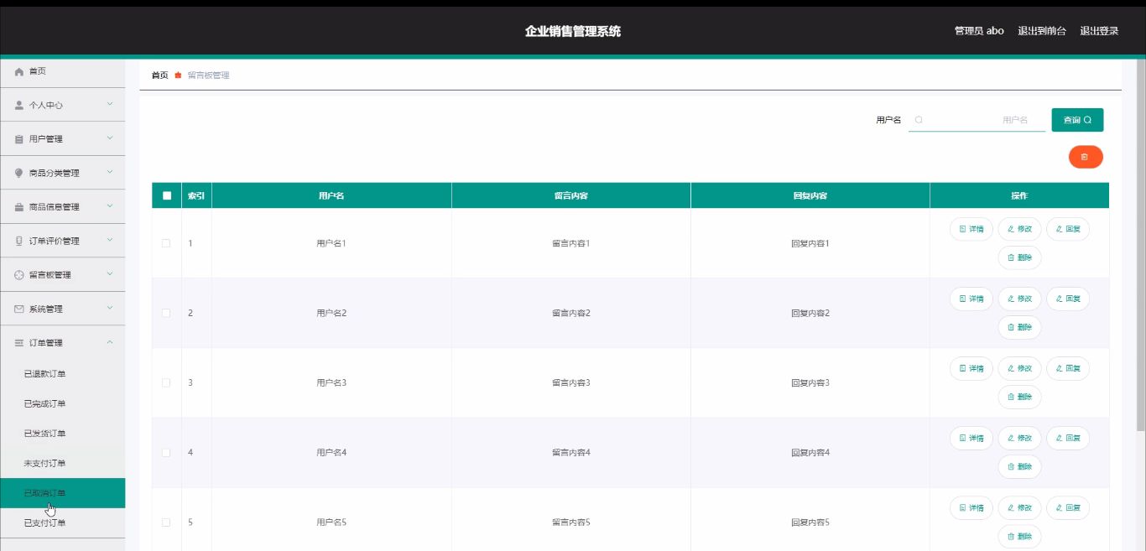Click the orange breadcrumb separator icon
The image size is (1146, 551).
pyautogui.click(x=178, y=75)
